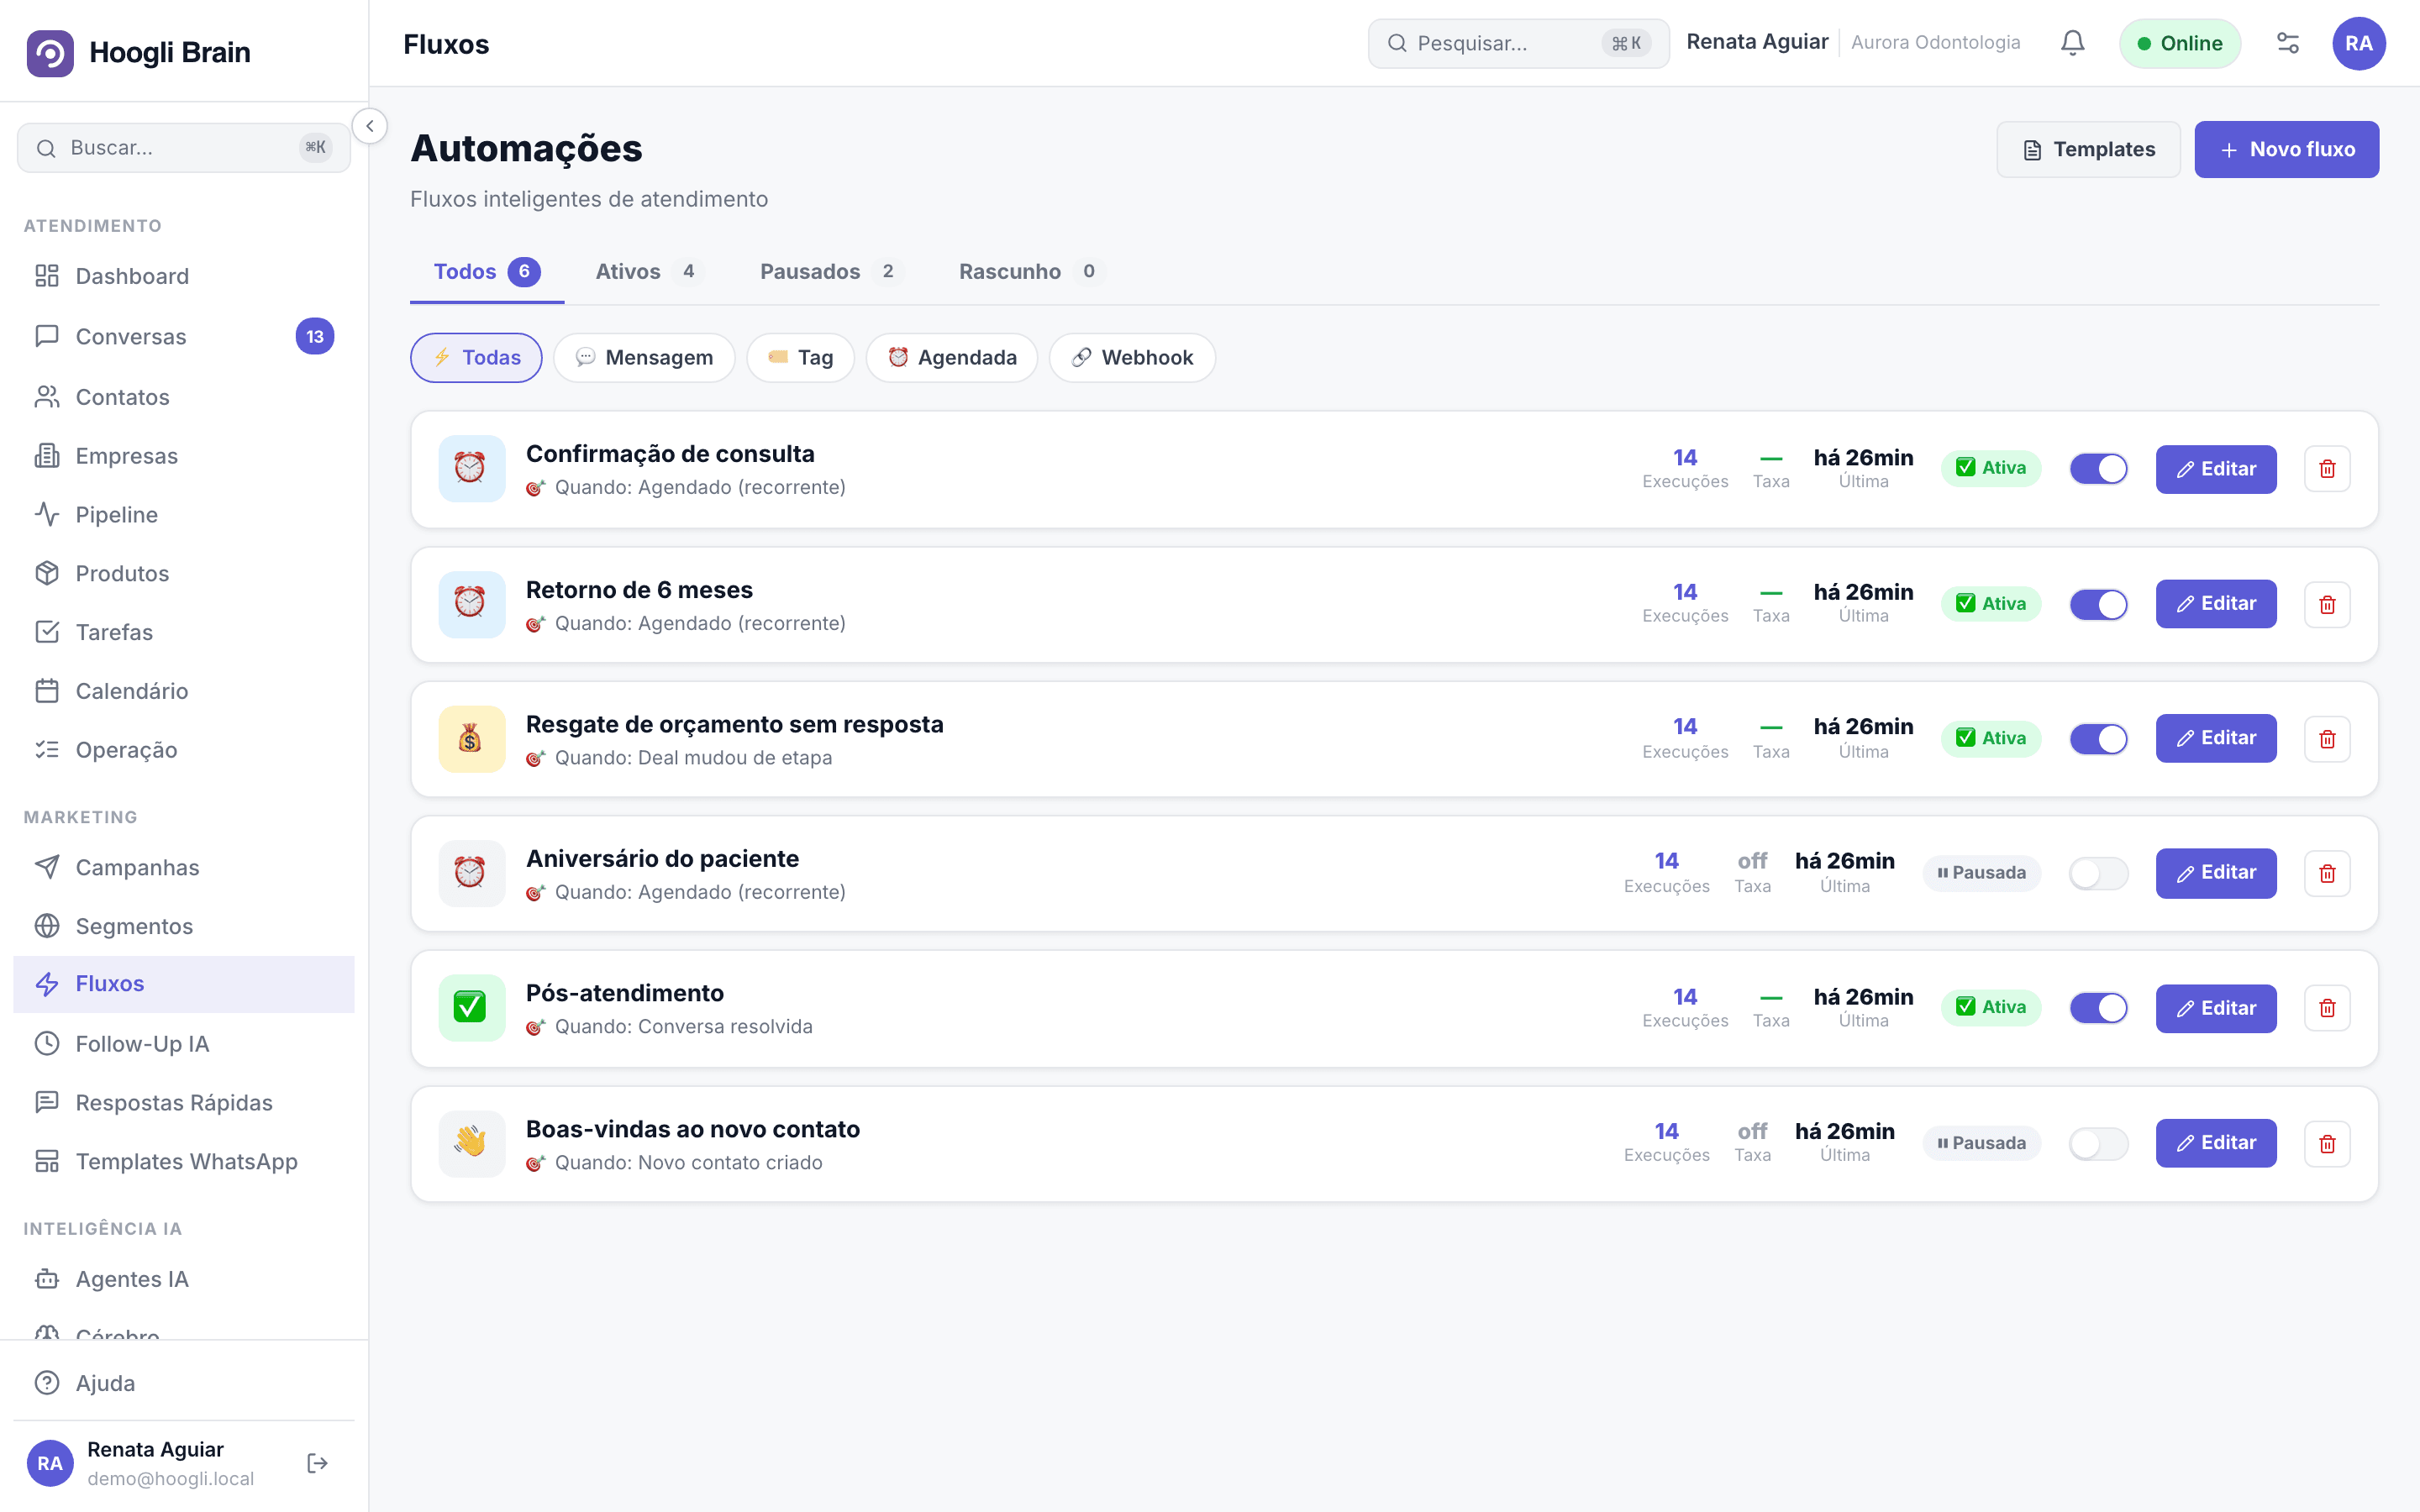The image size is (2420, 1512).
Task: Filter flows by Webhook trigger
Action: (1132, 357)
